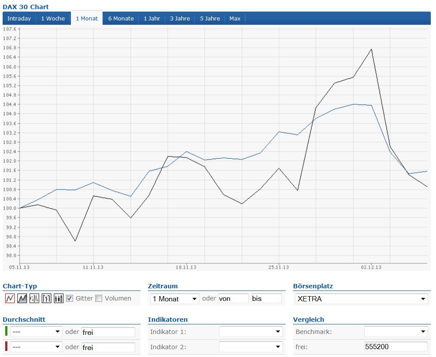Click the 'bis' date input field
The width and height of the screenshot is (436, 357).
click(x=266, y=299)
